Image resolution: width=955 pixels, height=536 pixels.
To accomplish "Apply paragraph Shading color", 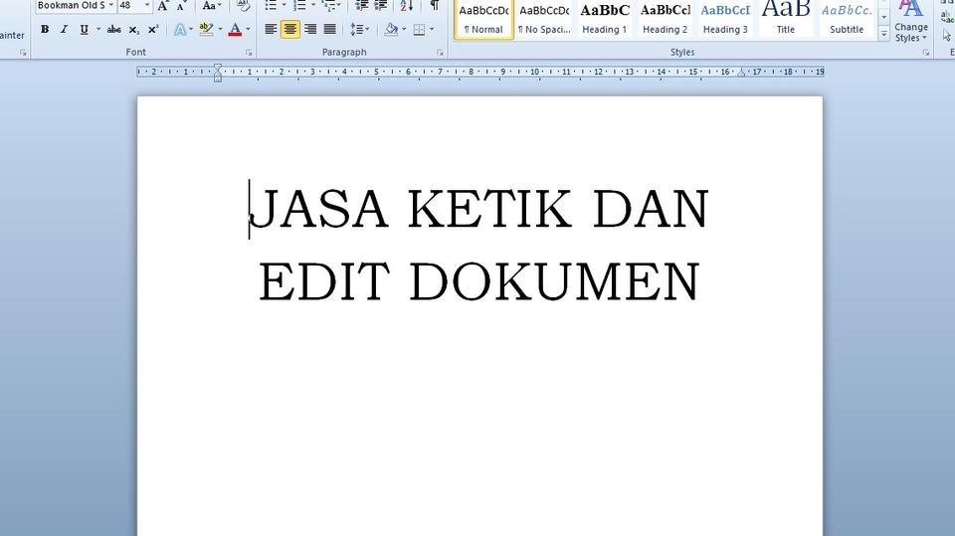I will tap(391, 29).
